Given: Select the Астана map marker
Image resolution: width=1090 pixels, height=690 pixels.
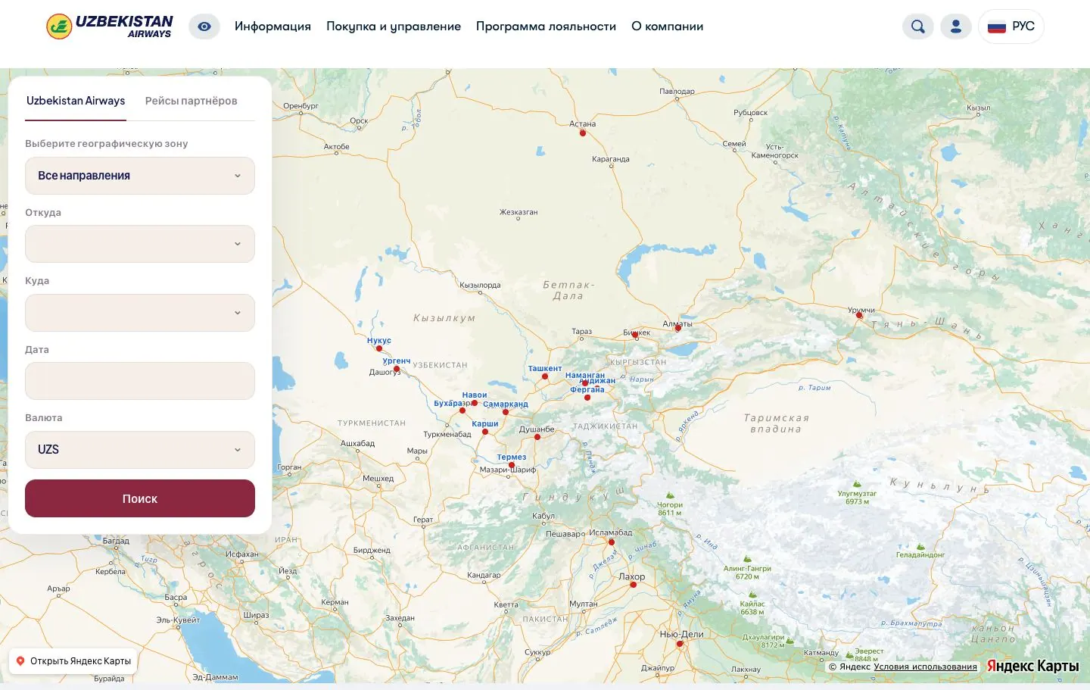Looking at the screenshot, I should tap(583, 133).
